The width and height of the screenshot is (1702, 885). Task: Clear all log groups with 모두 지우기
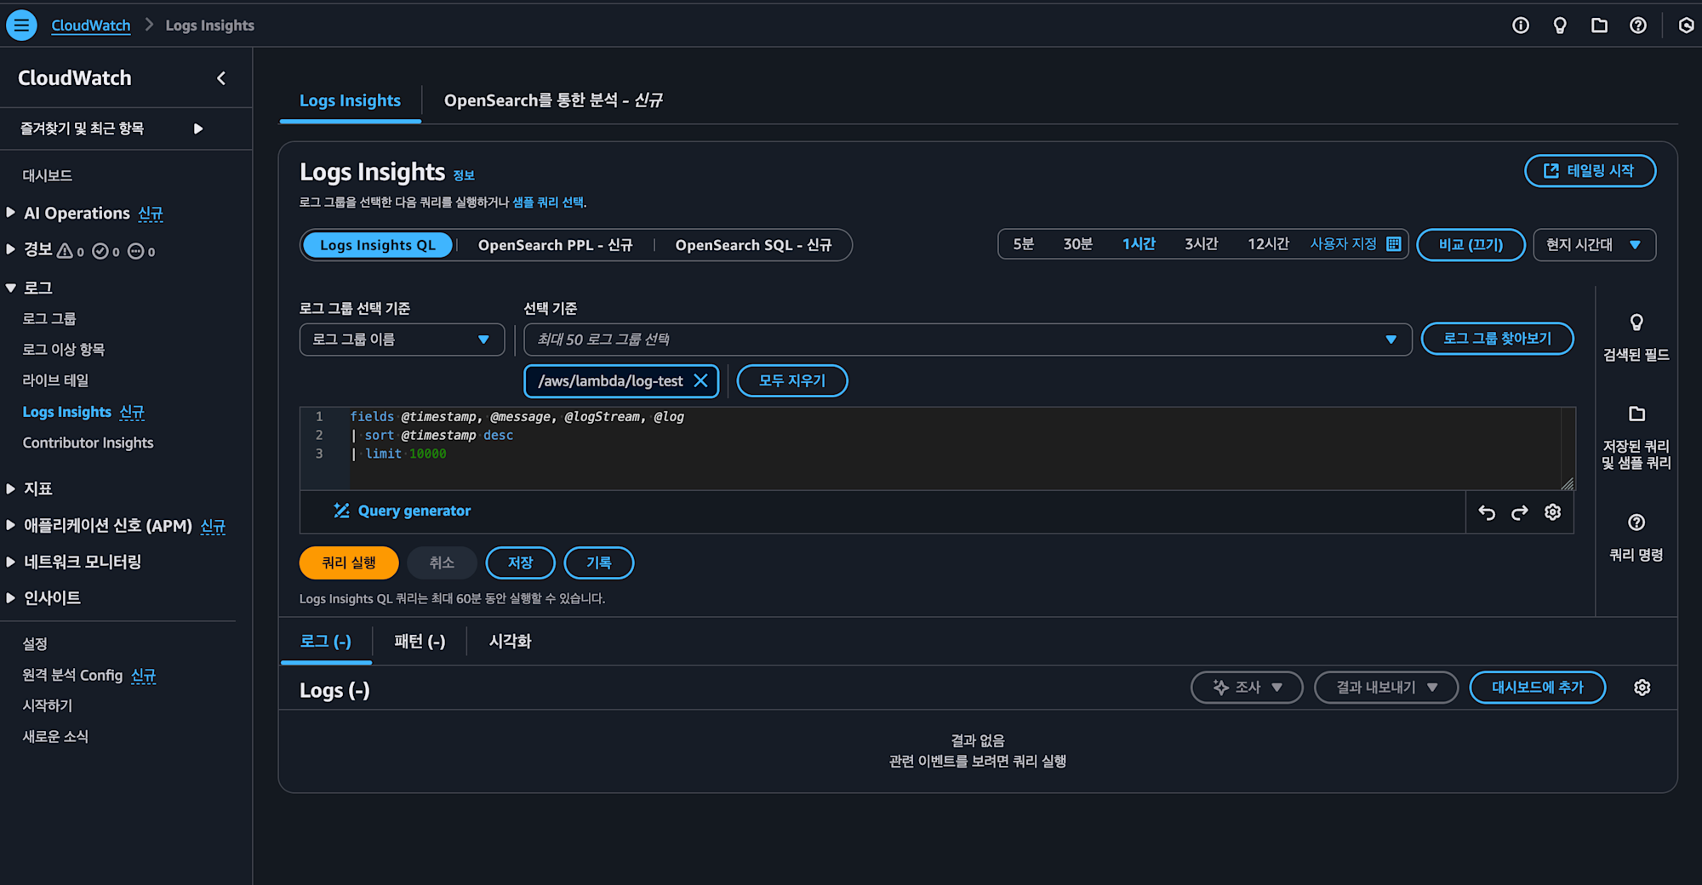coord(792,380)
